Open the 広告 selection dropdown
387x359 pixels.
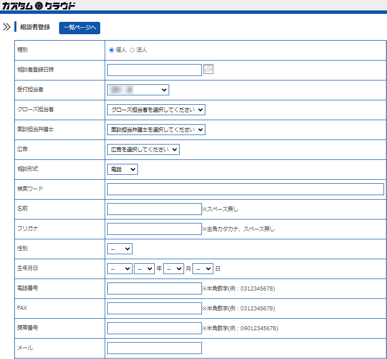143,149
